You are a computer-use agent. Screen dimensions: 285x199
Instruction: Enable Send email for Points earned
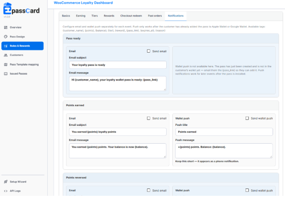[x=148, y=118]
